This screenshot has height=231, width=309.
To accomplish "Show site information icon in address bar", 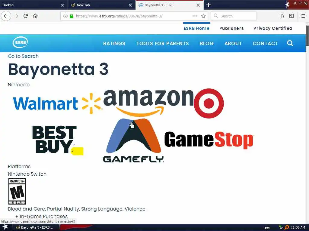I will [x=65, y=16].
